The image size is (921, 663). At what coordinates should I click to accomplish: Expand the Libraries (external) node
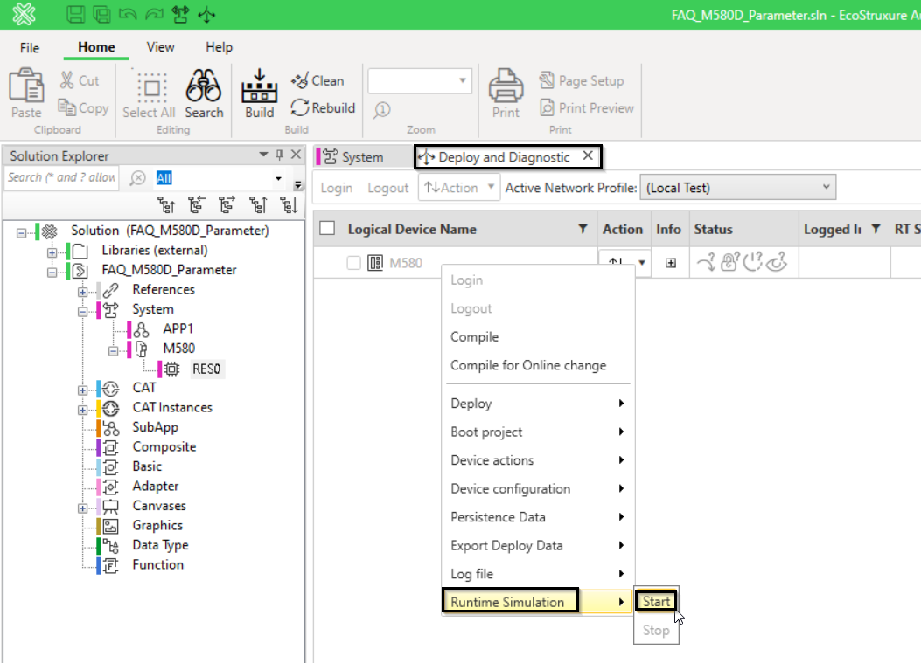(x=52, y=252)
